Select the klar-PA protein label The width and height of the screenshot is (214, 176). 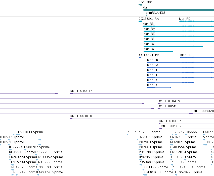point(153,65)
